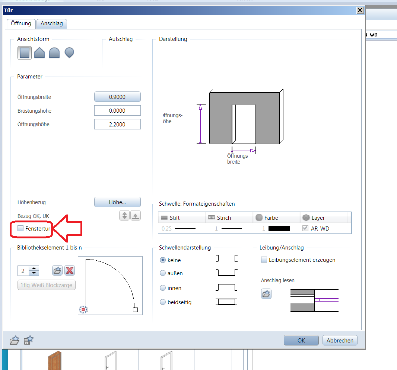Image resolution: width=397 pixels, height=370 pixels.
Task: Select the pointed gable door shape
Action: (39, 53)
